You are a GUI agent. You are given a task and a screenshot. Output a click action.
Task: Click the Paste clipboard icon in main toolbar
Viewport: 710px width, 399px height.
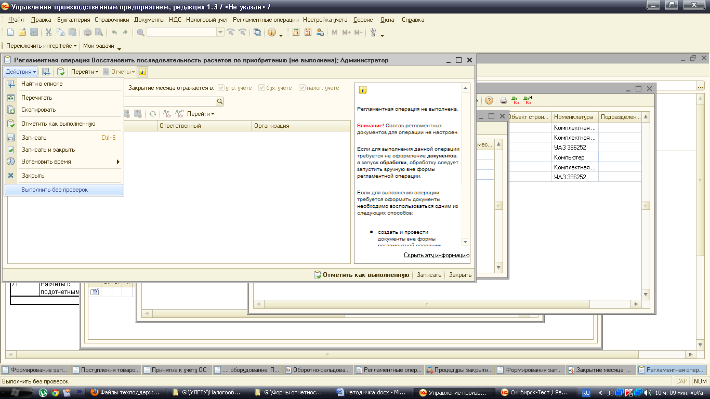73,32
